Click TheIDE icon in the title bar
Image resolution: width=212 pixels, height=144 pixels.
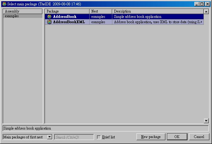(x=4, y=4)
